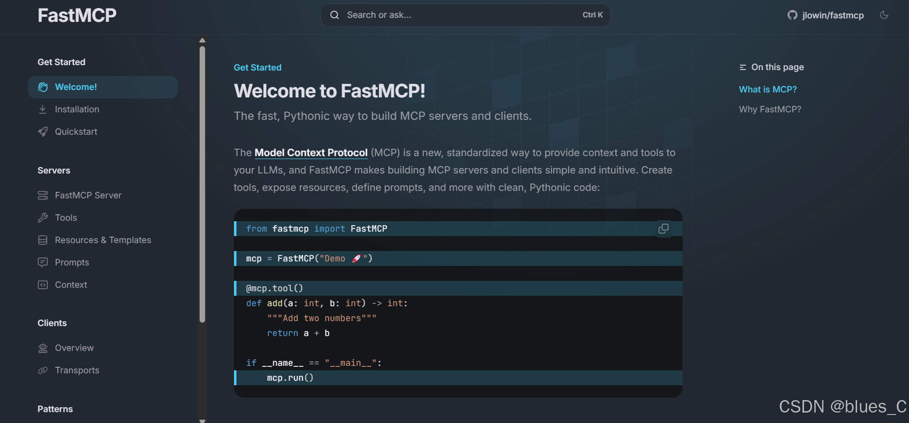Image resolution: width=909 pixels, height=423 pixels.
Task: Click the Prompts message icon
Action: (43, 262)
